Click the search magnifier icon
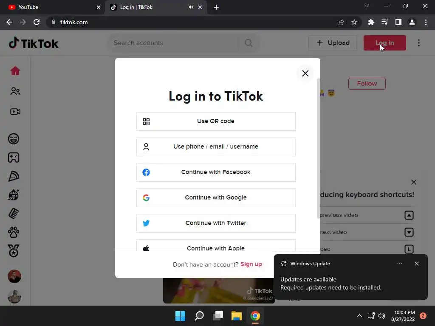This screenshot has width=435, height=326. tap(249, 43)
